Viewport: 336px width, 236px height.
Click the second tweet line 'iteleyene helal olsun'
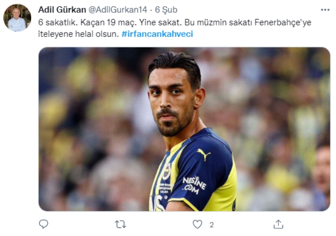coord(78,34)
